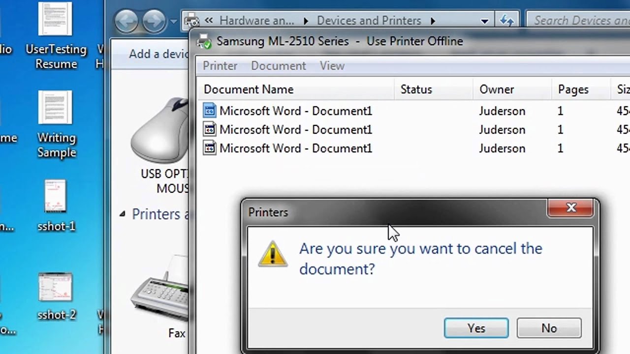This screenshot has height=354, width=630.
Task: Click the refresh button beside address bar
Action: pos(506,21)
